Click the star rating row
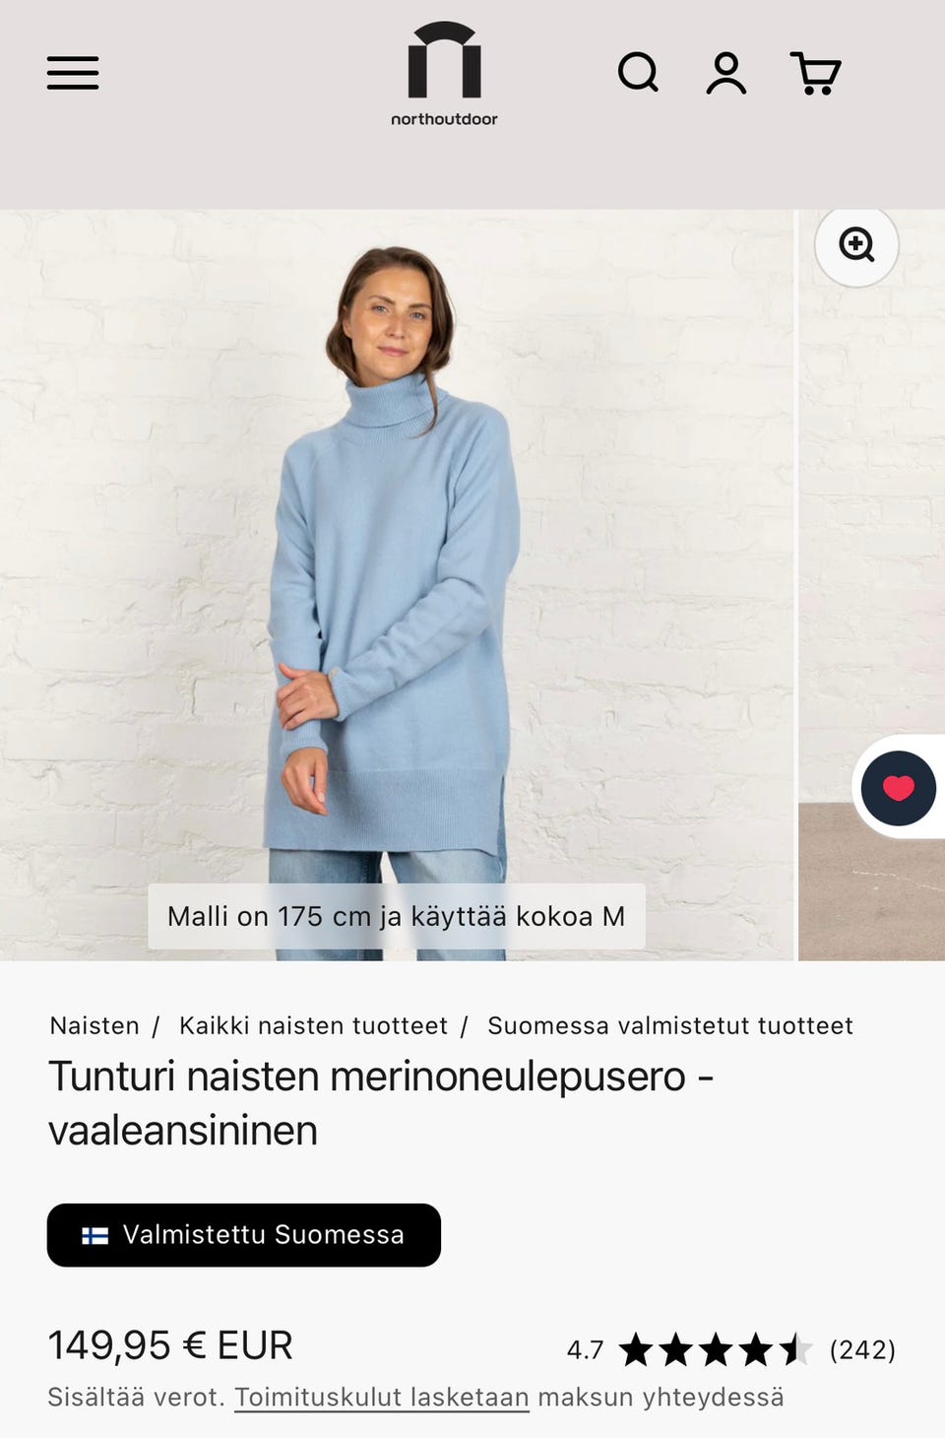Image resolution: width=945 pixels, height=1438 pixels. [x=716, y=1349]
